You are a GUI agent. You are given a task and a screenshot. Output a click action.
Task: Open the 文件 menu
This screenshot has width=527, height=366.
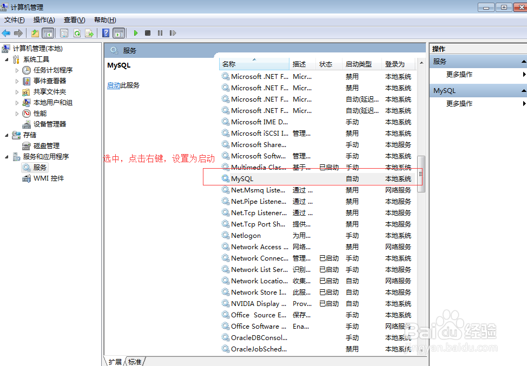tap(14, 19)
